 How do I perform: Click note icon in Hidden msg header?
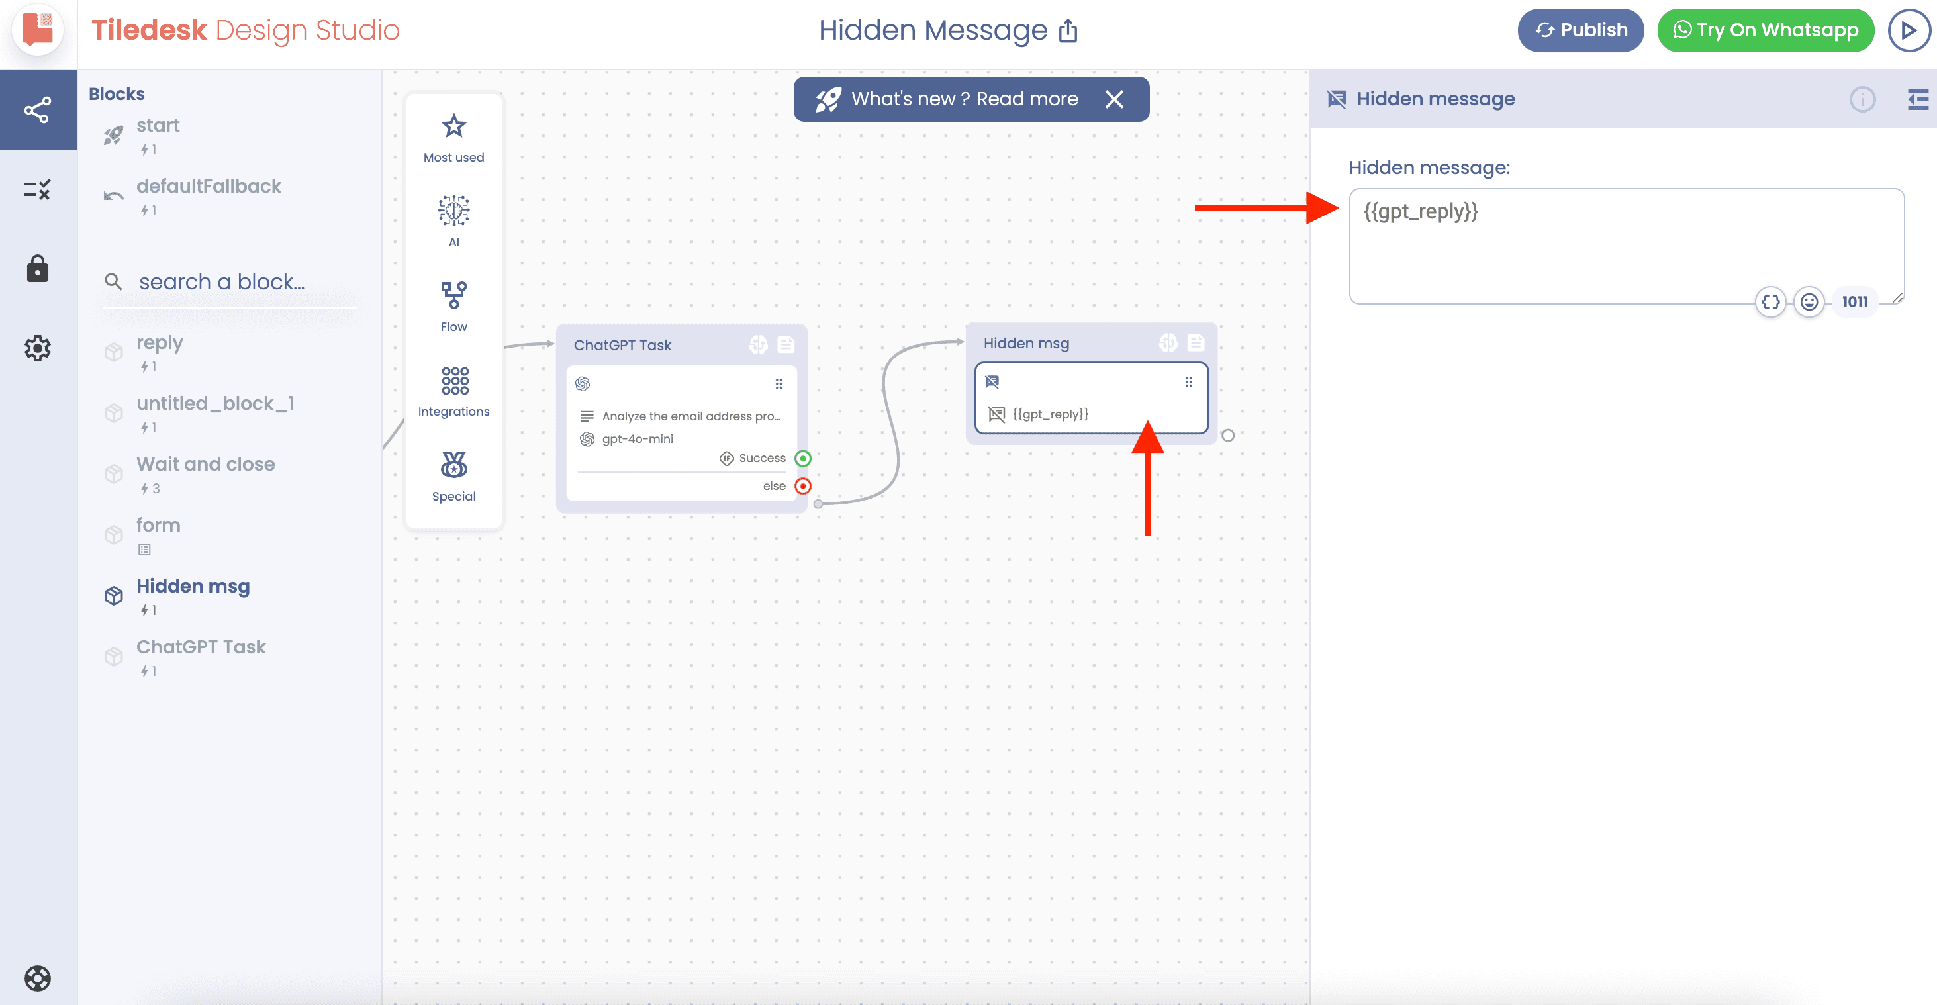tap(1196, 343)
